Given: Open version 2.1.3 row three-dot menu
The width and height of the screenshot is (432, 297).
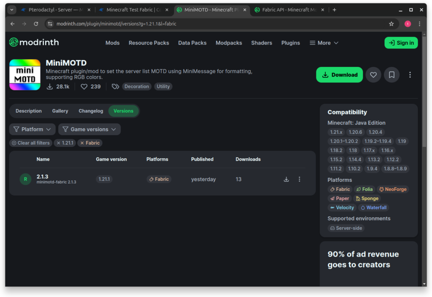Looking at the screenshot, I should click(299, 179).
